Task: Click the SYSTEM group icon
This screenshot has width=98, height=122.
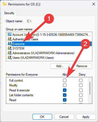Action: tap(10, 48)
